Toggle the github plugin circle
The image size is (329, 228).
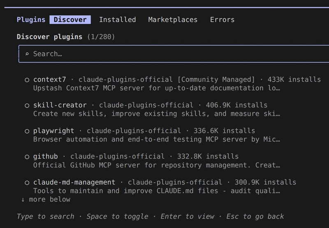tap(27, 157)
